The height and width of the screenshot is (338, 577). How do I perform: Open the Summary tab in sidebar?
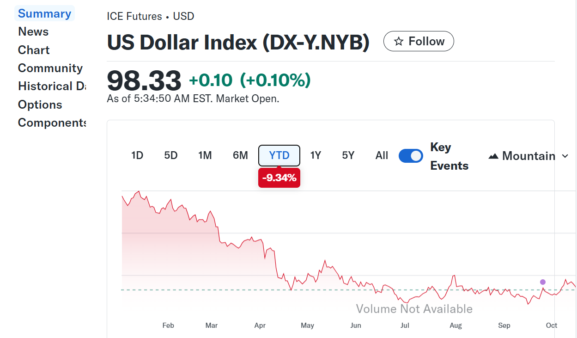[44, 13]
